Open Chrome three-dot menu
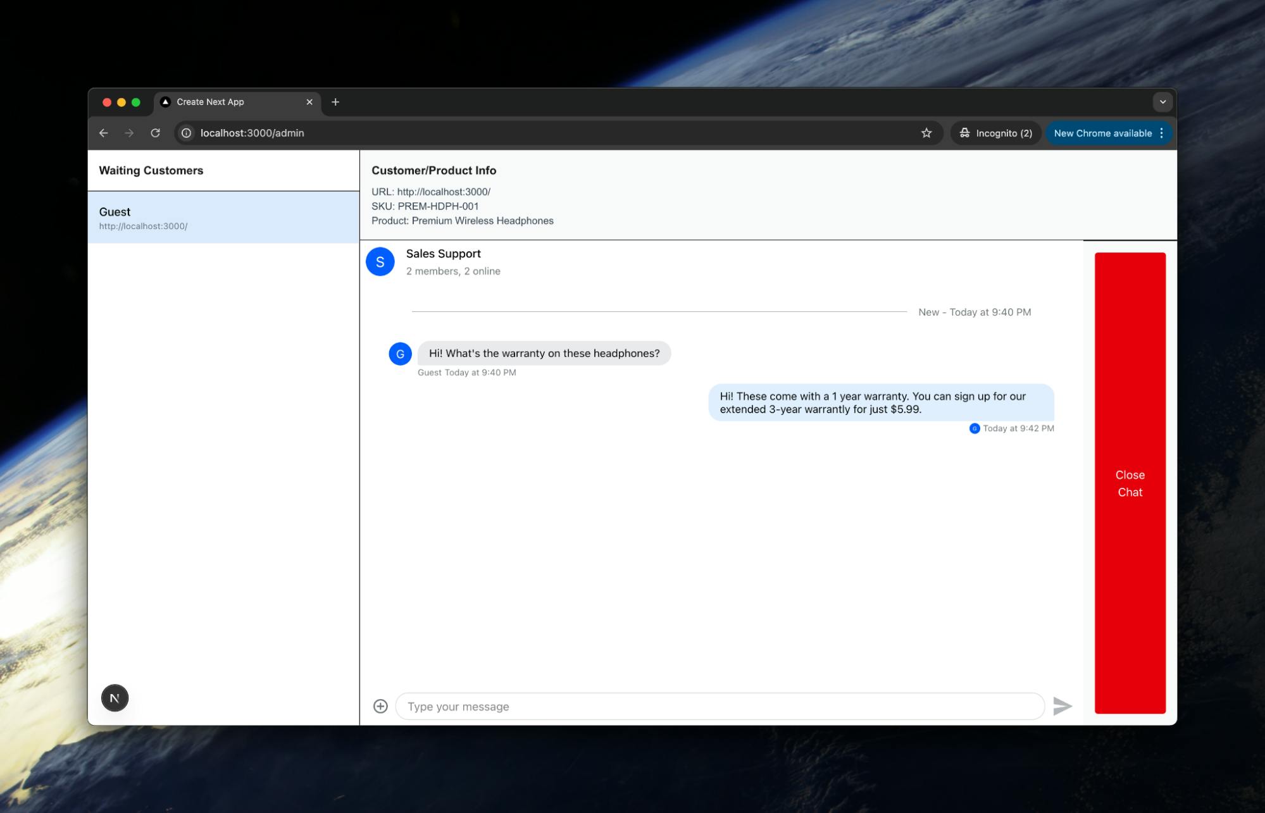1265x813 pixels. point(1161,133)
